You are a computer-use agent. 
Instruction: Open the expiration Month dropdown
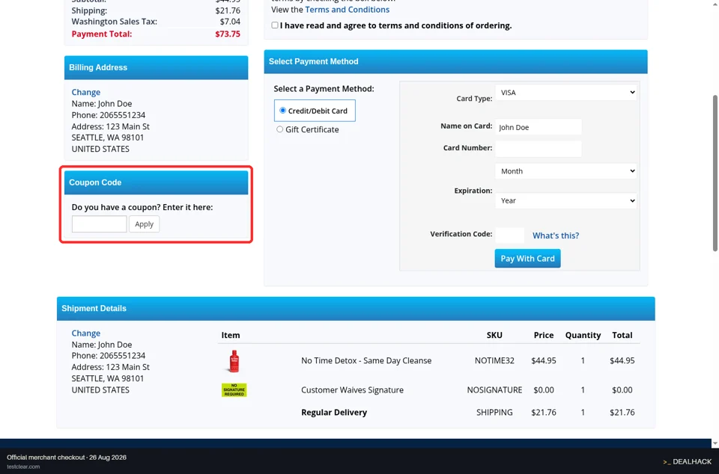pyautogui.click(x=566, y=171)
